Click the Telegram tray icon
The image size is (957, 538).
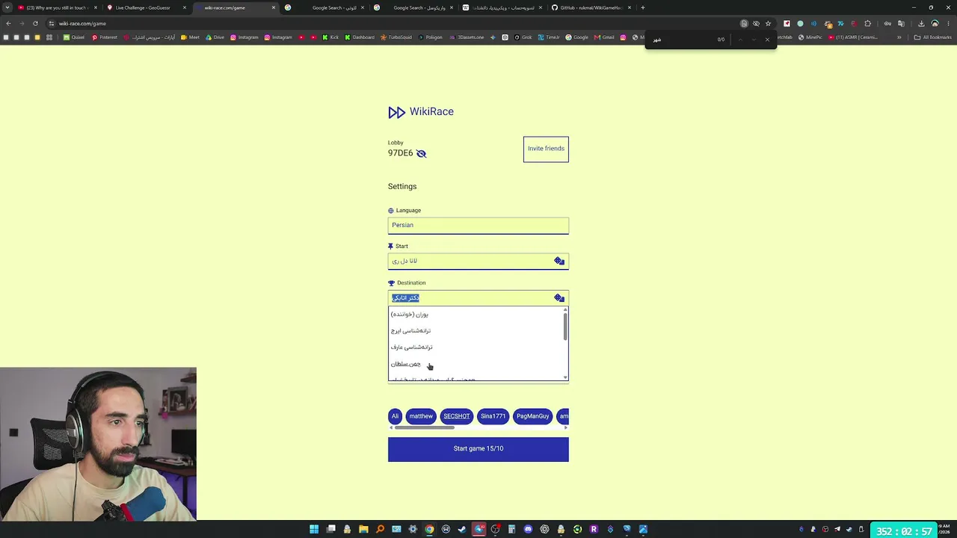[x=837, y=529]
